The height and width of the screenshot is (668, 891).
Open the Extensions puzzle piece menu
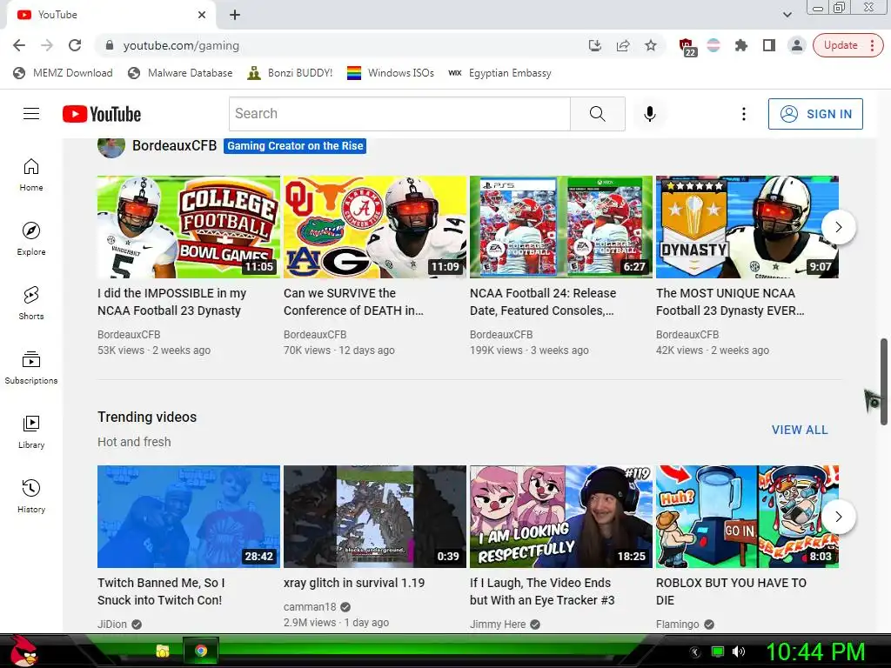point(741,45)
